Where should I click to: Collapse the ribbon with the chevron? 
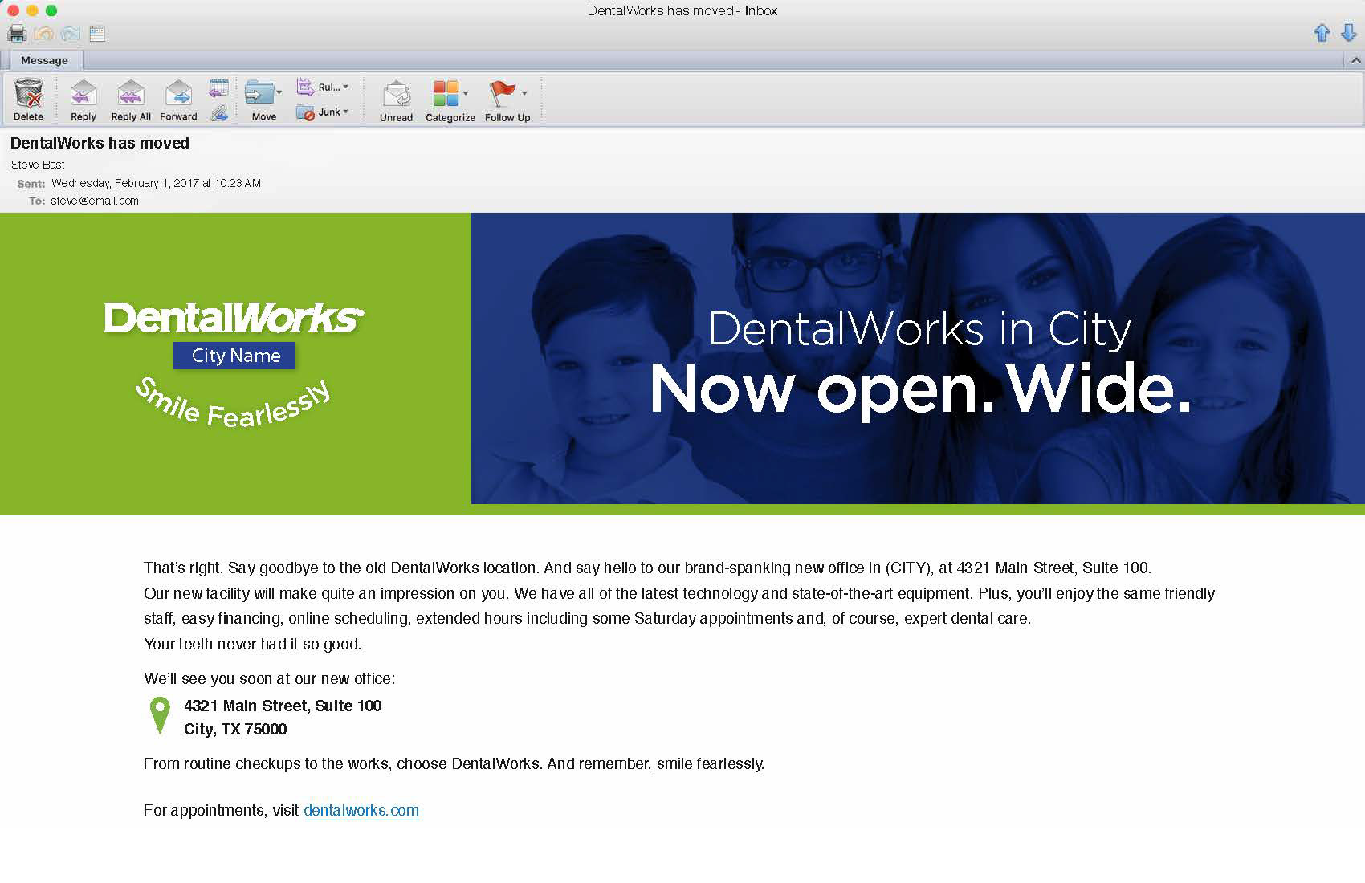[x=1355, y=60]
